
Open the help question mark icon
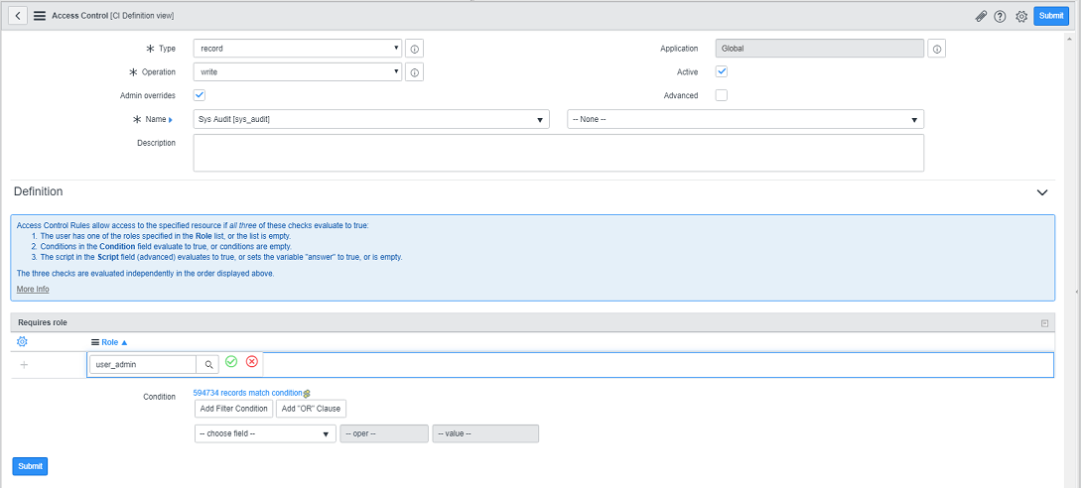(1000, 16)
